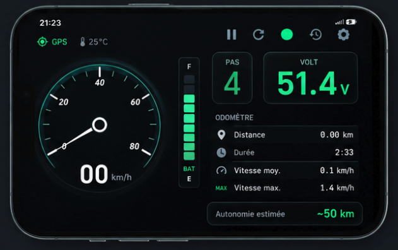
Task: Click the 00 km/h speed readout
Action: (106, 174)
